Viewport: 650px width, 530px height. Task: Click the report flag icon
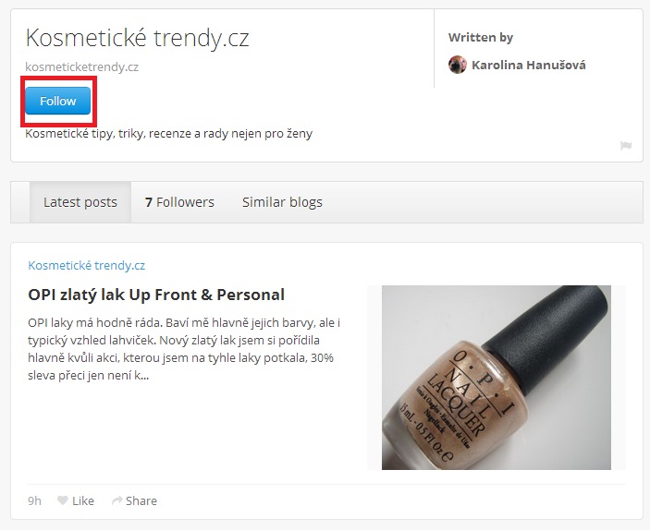click(x=626, y=146)
